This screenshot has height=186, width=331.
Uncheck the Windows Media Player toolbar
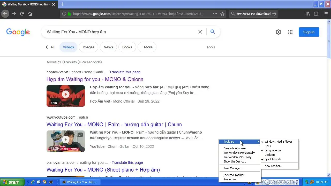click(x=279, y=142)
